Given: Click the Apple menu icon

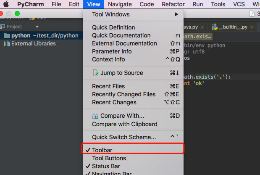Looking at the screenshot, I should pyautogui.click(x=7, y=4).
